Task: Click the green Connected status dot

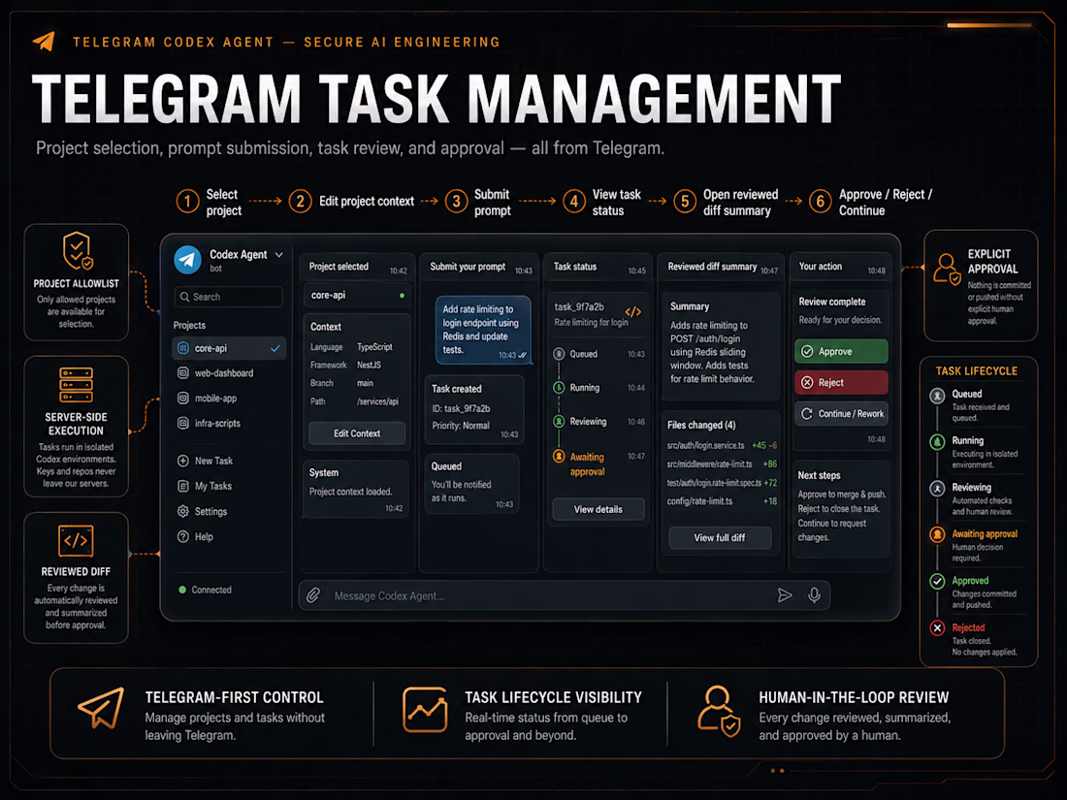Action: pos(182,590)
